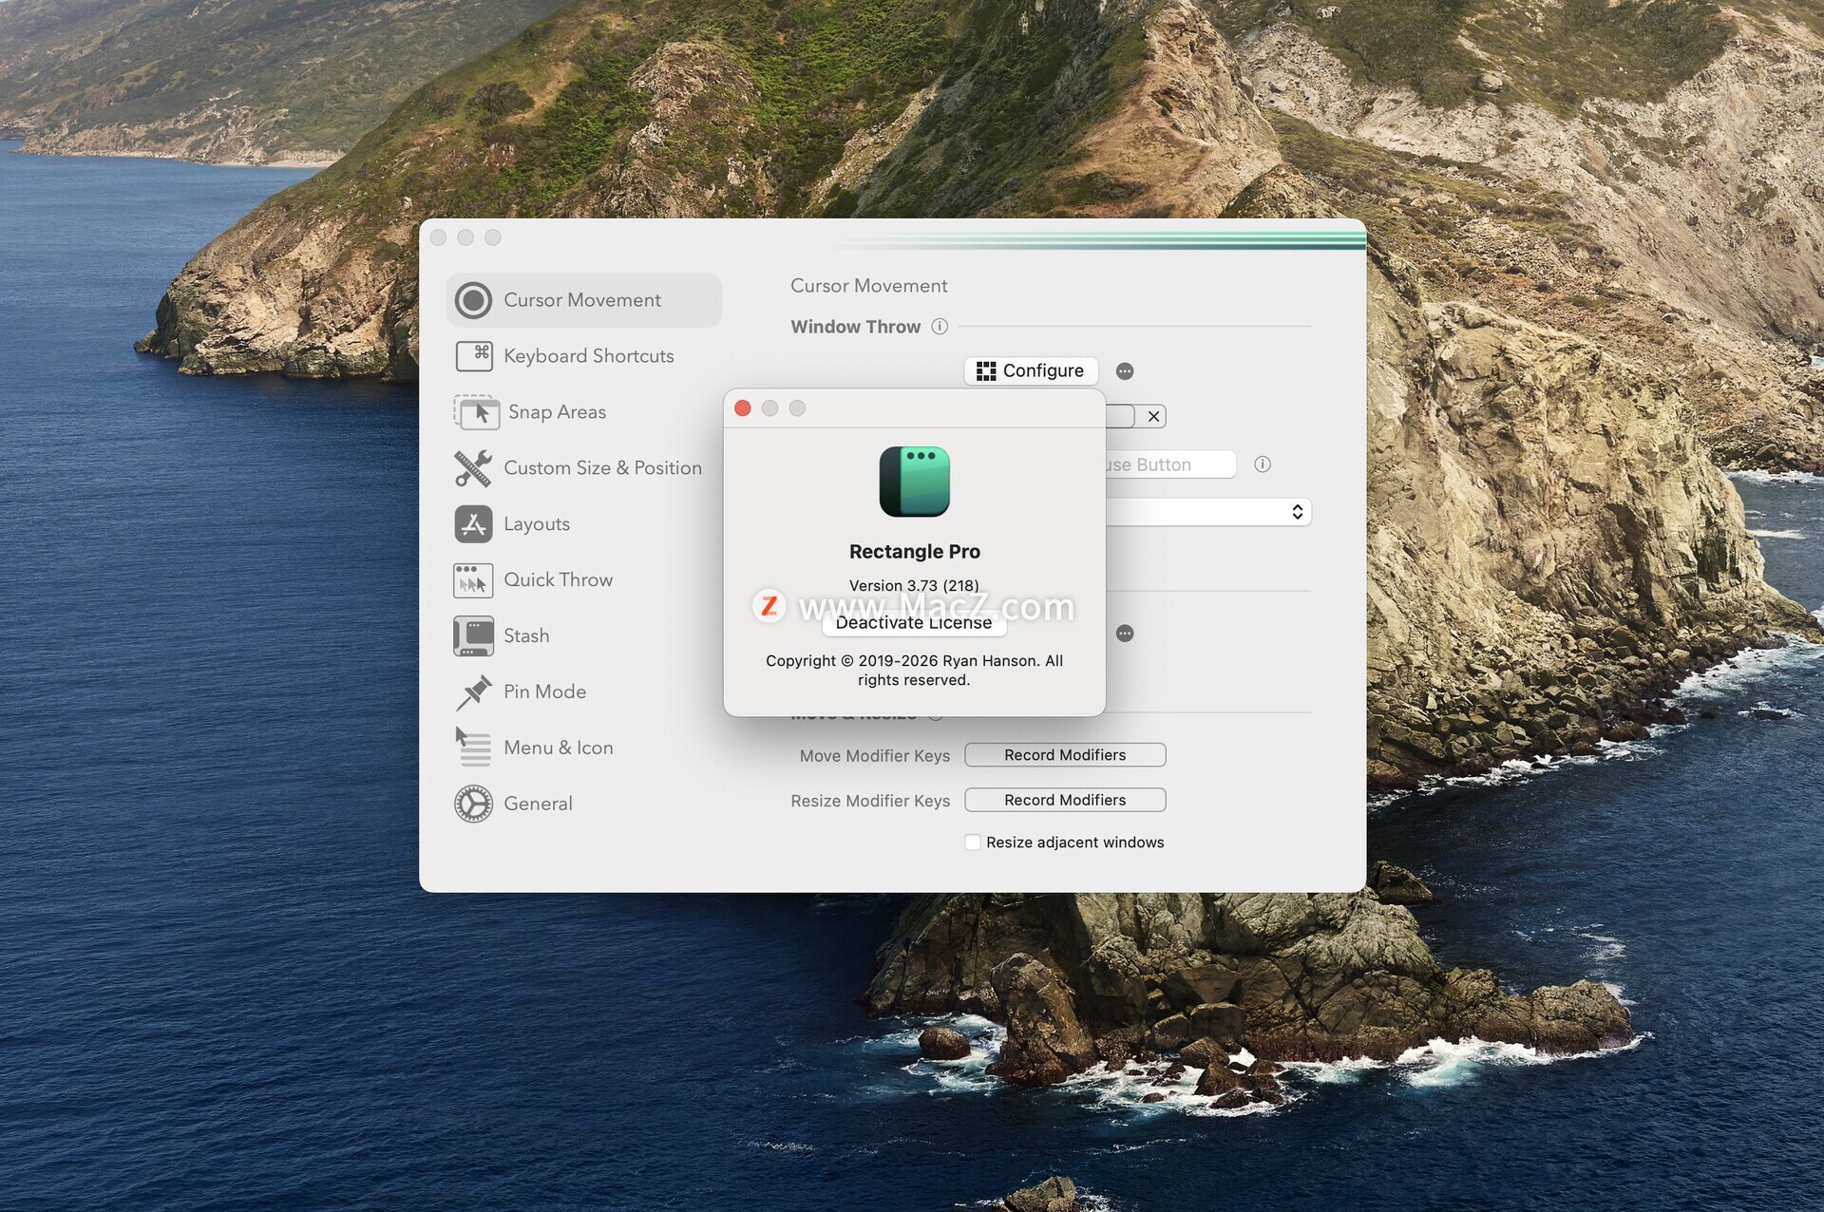Image resolution: width=1824 pixels, height=1212 pixels.
Task: Enable Resize adjacent windows checkbox
Action: [x=973, y=843]
